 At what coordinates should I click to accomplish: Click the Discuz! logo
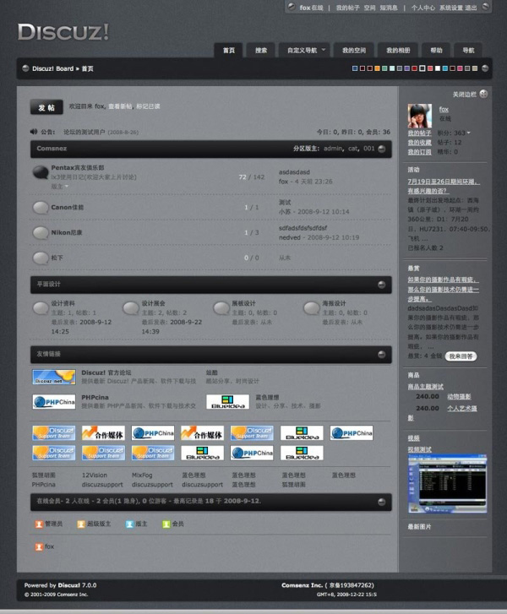[63, 33]
